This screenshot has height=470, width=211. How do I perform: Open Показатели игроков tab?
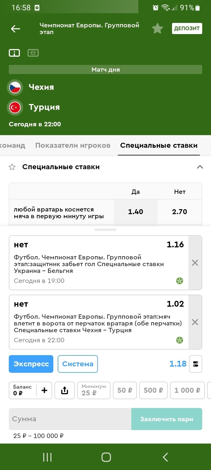(73, 145)
